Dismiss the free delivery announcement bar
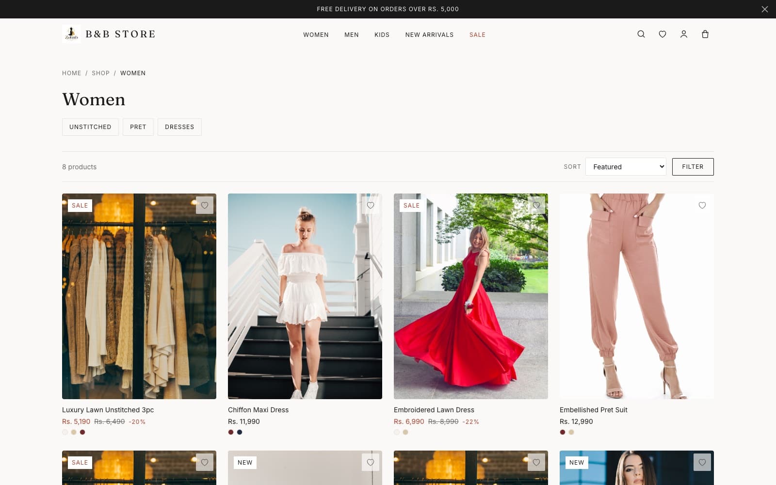The image size is (776, 485). click(x=765, y=9)
